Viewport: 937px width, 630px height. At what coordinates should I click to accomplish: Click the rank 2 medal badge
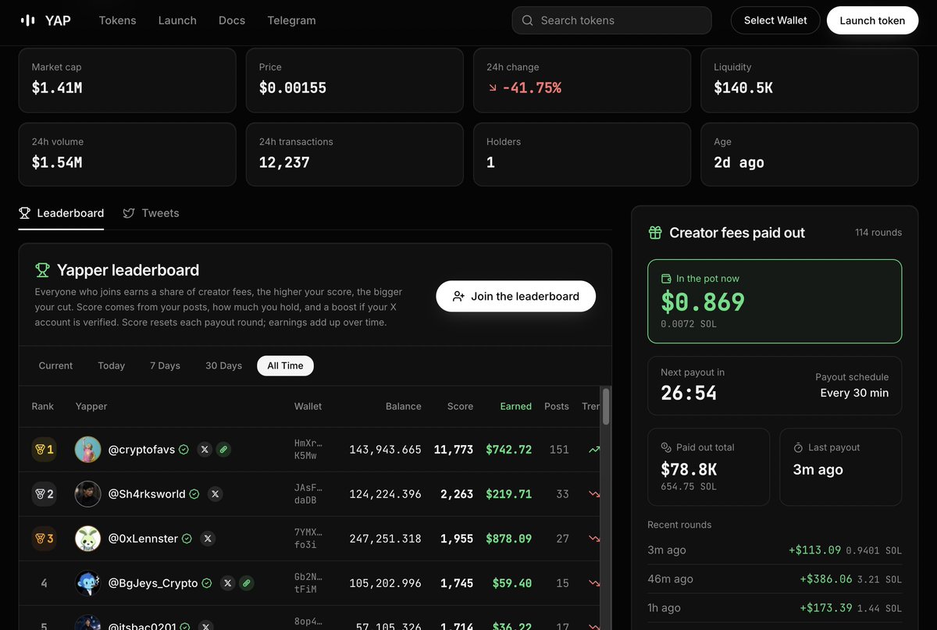point(44,494)
